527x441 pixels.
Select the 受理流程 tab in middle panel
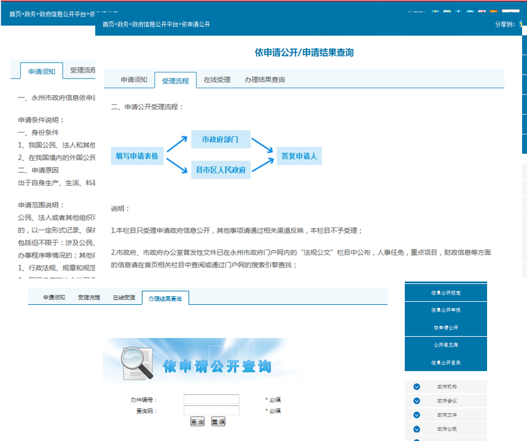[176, 80]
